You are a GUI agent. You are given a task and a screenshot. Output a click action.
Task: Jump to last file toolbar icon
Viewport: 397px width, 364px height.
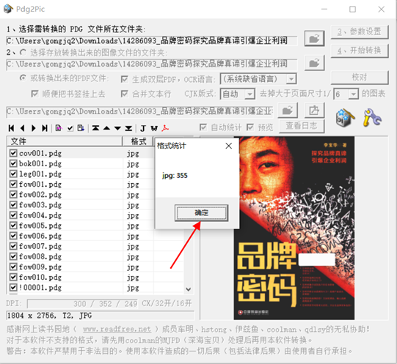pos(45,128)
